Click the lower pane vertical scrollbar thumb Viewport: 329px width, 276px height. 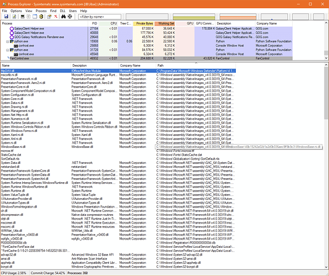click(x=326, y=93)
